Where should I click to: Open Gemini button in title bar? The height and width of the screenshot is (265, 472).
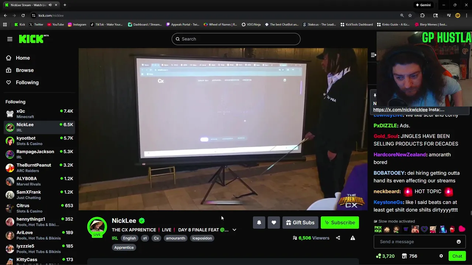(423, 5)
